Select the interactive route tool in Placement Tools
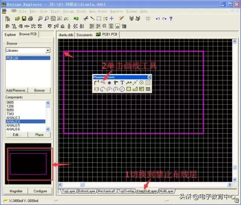Screen dimensions: 241x205 tap(96, 82)
